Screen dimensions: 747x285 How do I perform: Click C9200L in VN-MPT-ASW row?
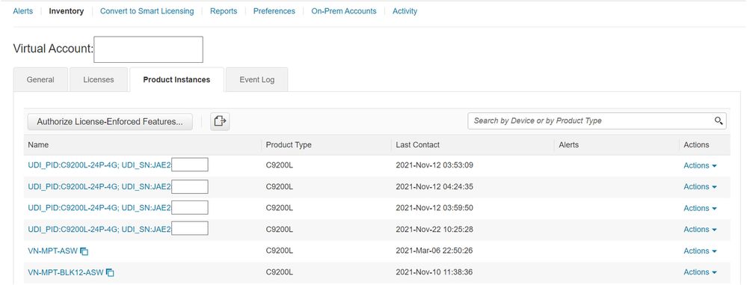[x=279, y=251]
